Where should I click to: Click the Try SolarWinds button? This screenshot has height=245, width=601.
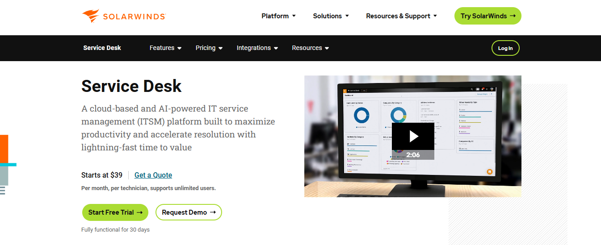488,16
